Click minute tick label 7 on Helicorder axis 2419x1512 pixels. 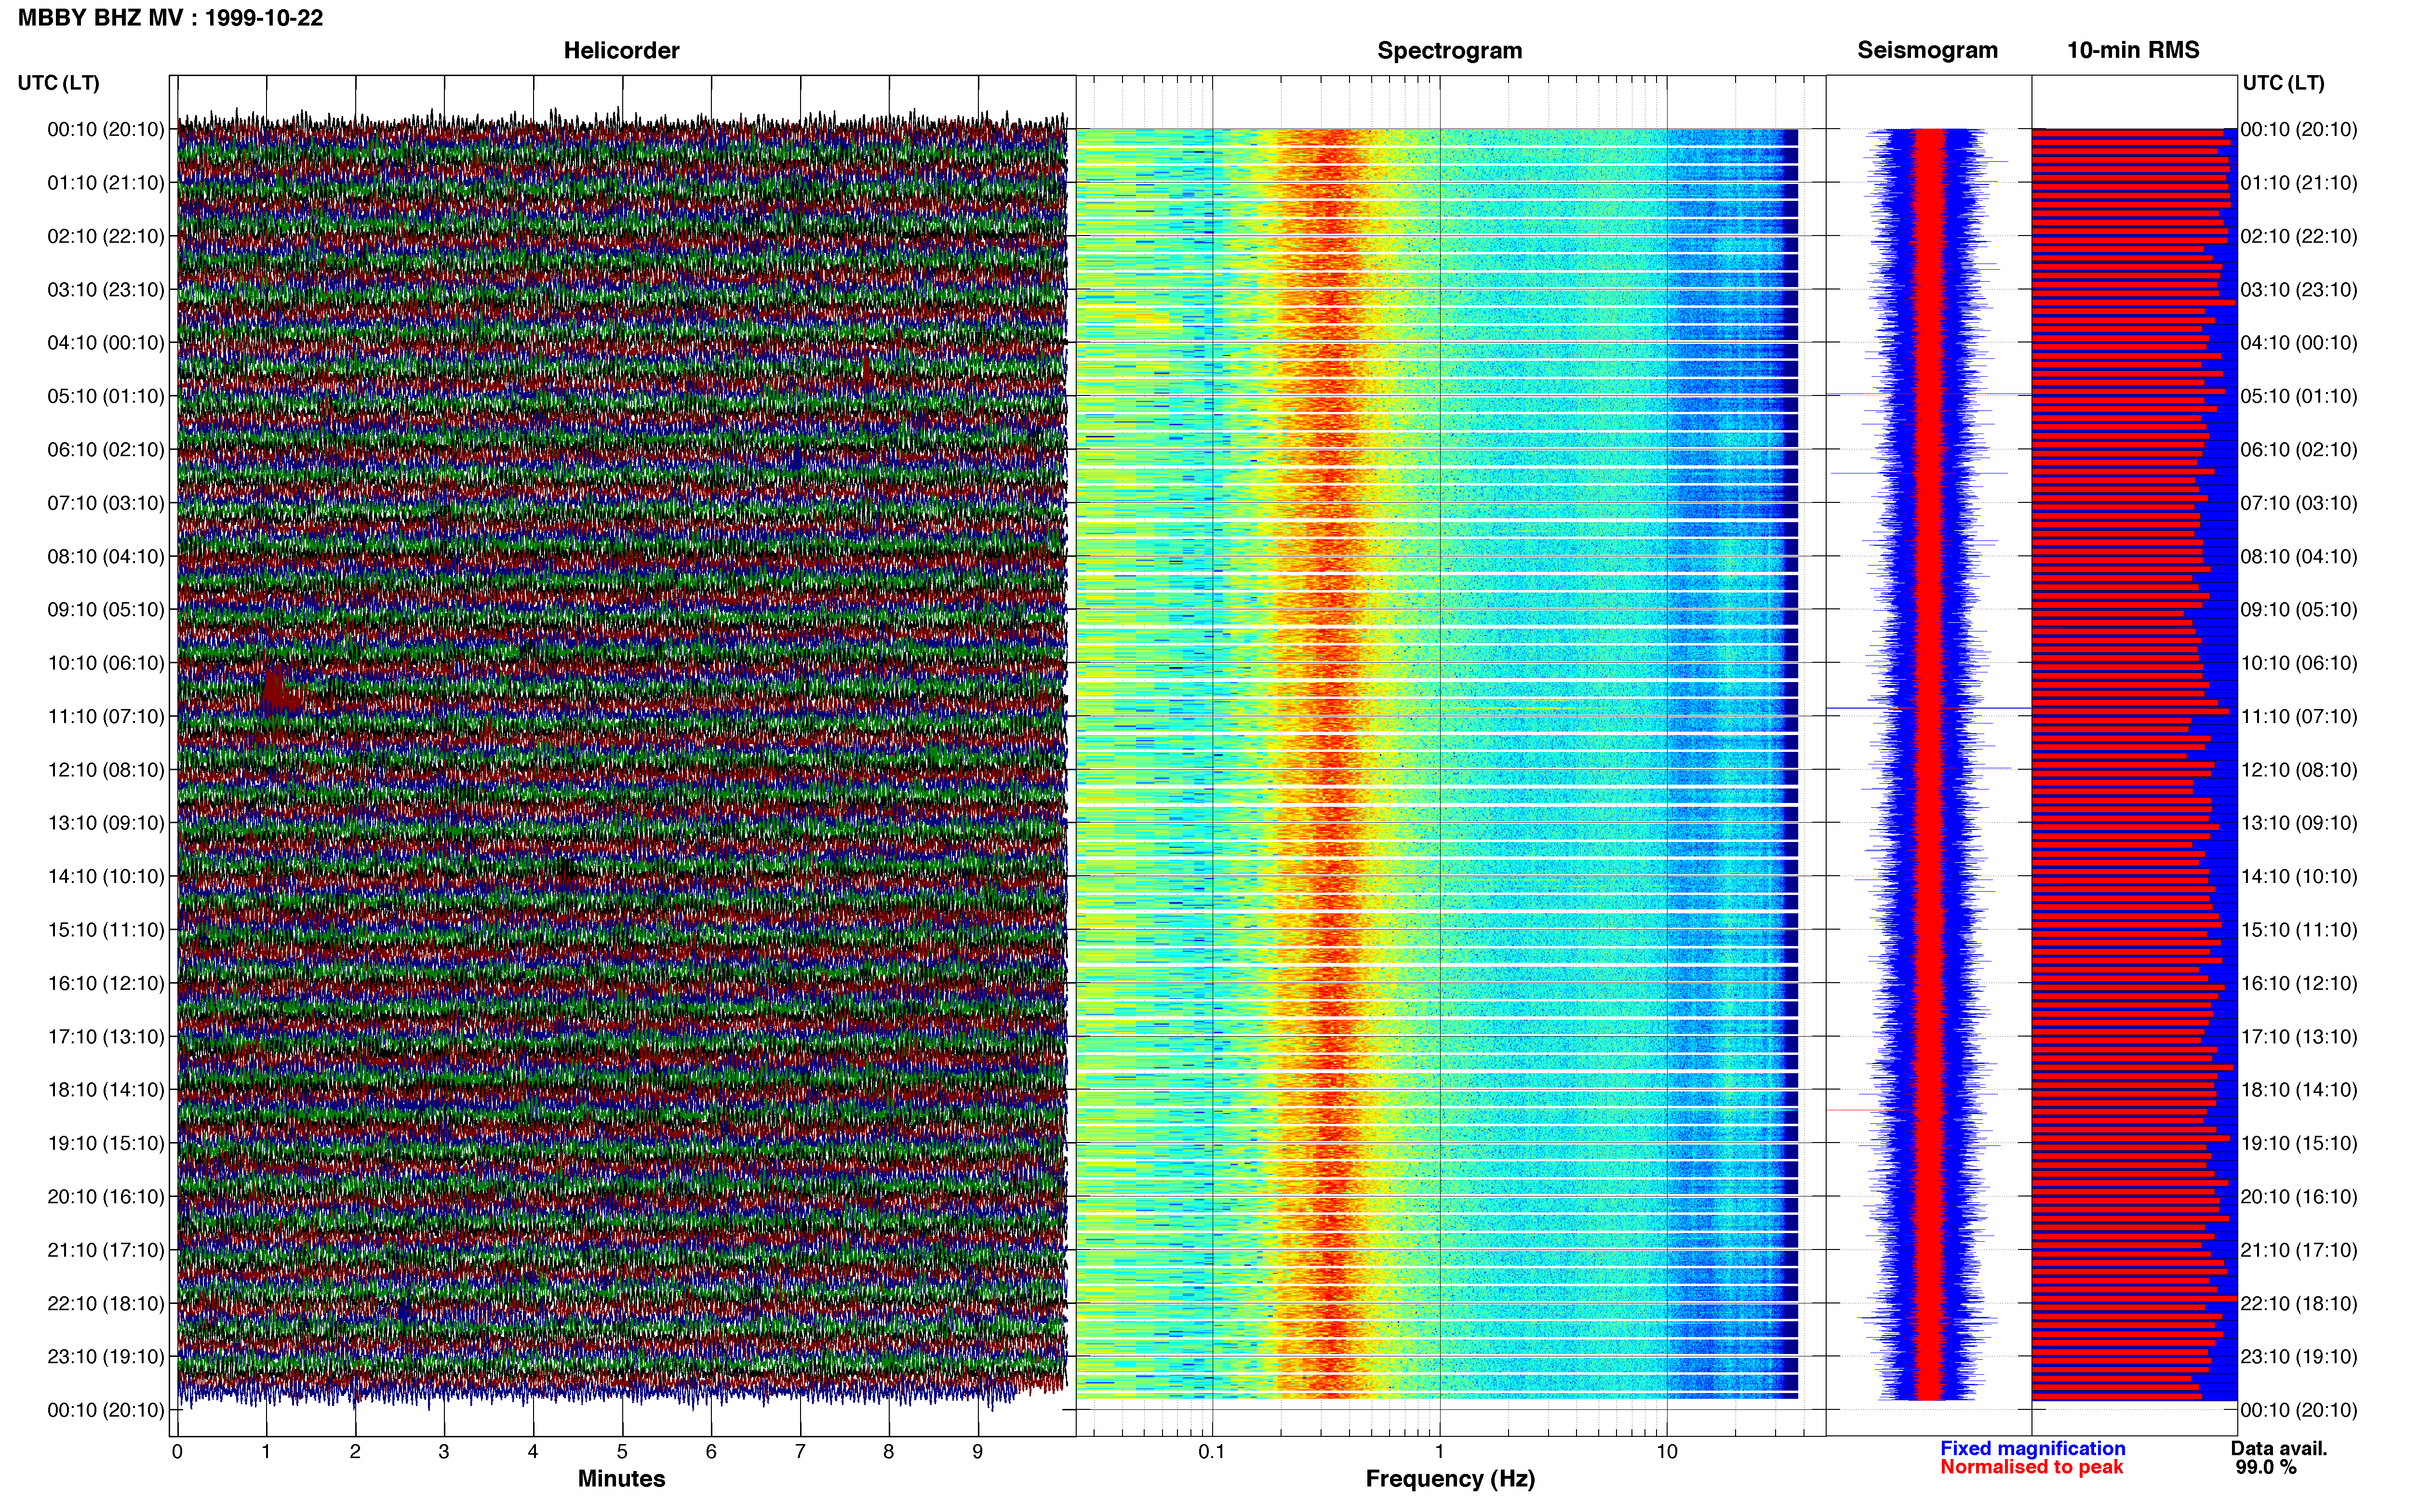pyautogui.click(x=801, y=1452)
